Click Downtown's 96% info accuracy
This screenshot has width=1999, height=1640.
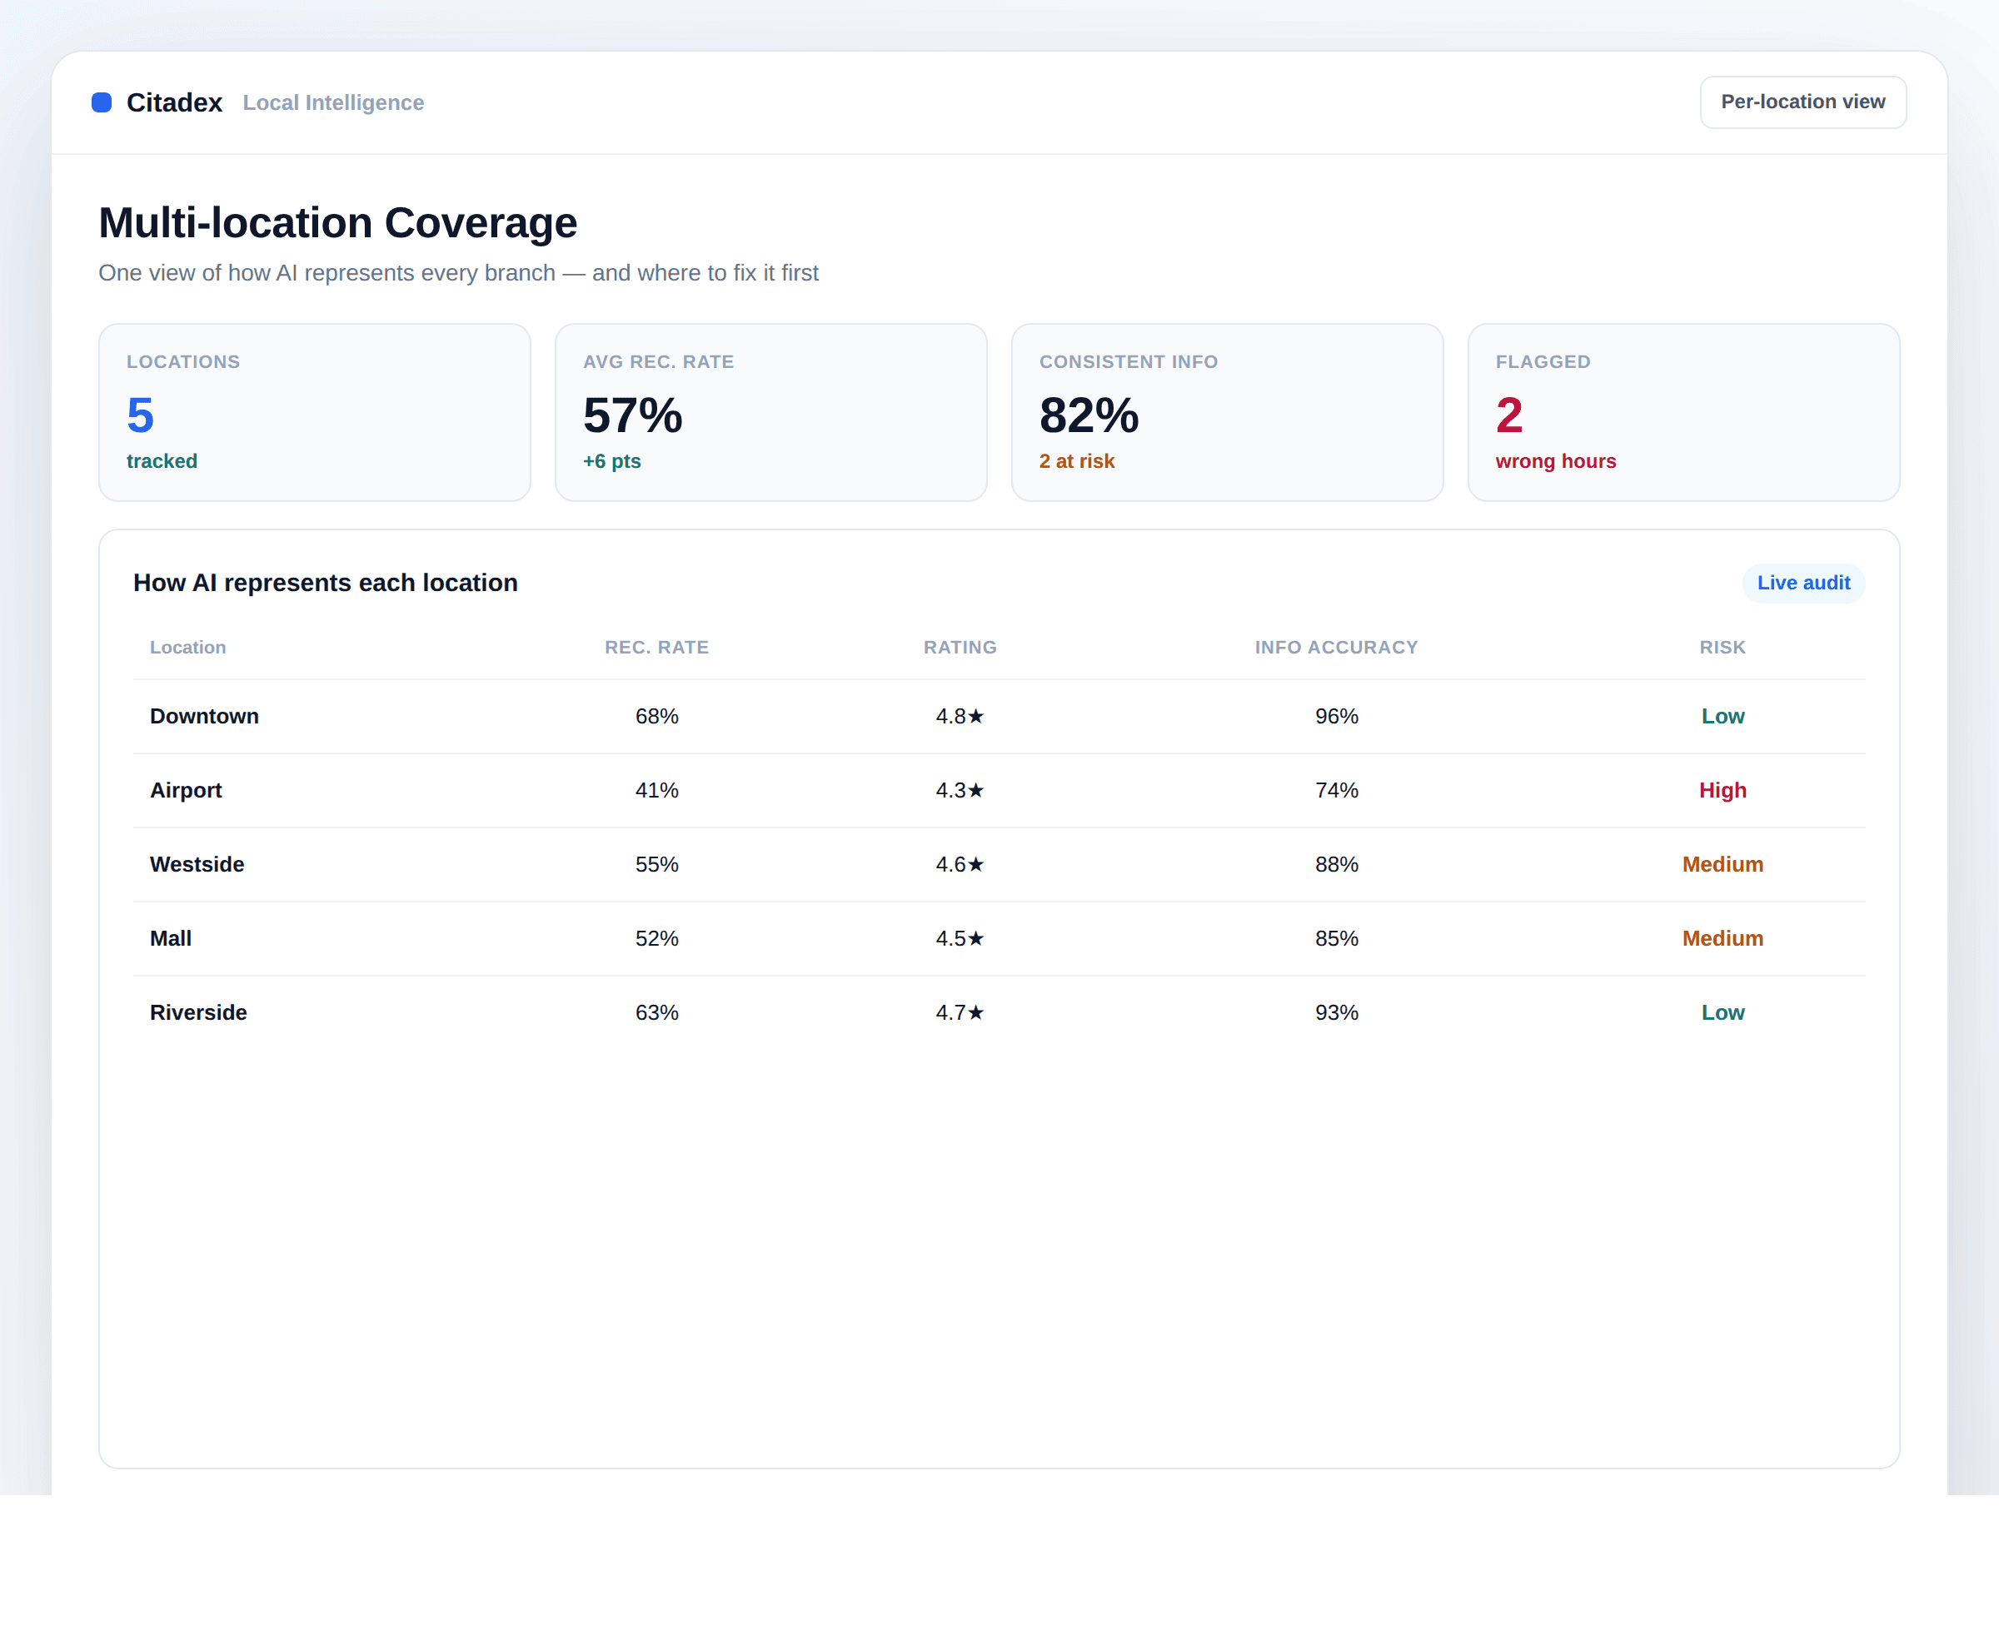pyautogui.click(x=1337, y=716)
